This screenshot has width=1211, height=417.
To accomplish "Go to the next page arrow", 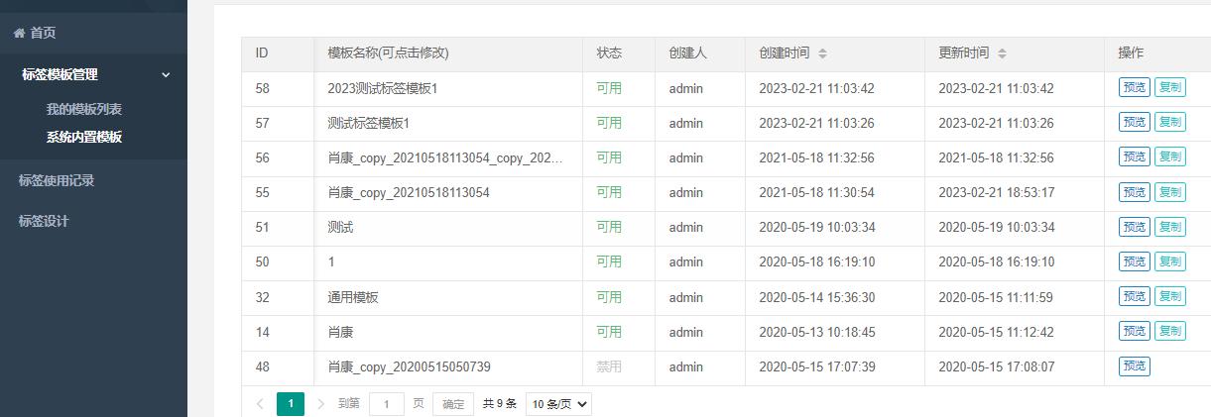I will pos(320,404).
